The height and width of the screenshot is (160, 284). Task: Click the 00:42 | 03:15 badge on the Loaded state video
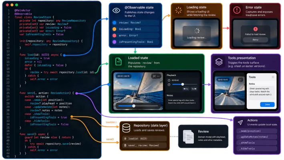[x=123, y=76]
